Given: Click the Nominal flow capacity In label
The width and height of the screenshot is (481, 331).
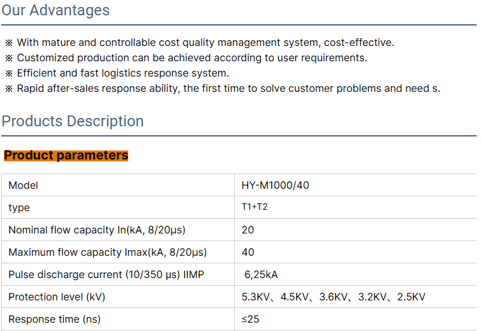Looking at the screenshot, I should (x=97, y=230).
